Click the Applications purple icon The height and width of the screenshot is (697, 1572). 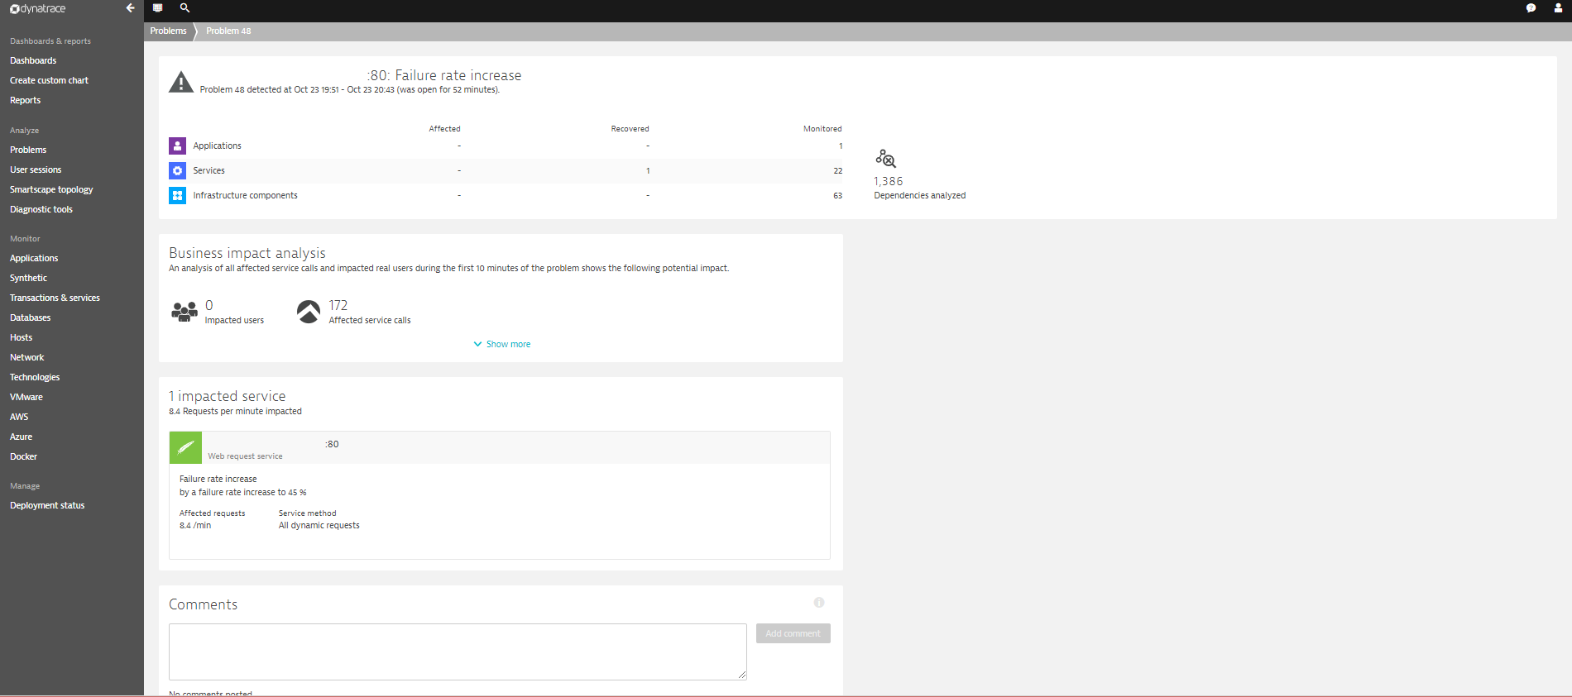coord(177,146)
